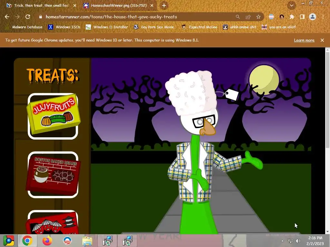Screen dimensions: 330x247
Task: Dismiss the Chrome update infobar
Action: [322, 40]
